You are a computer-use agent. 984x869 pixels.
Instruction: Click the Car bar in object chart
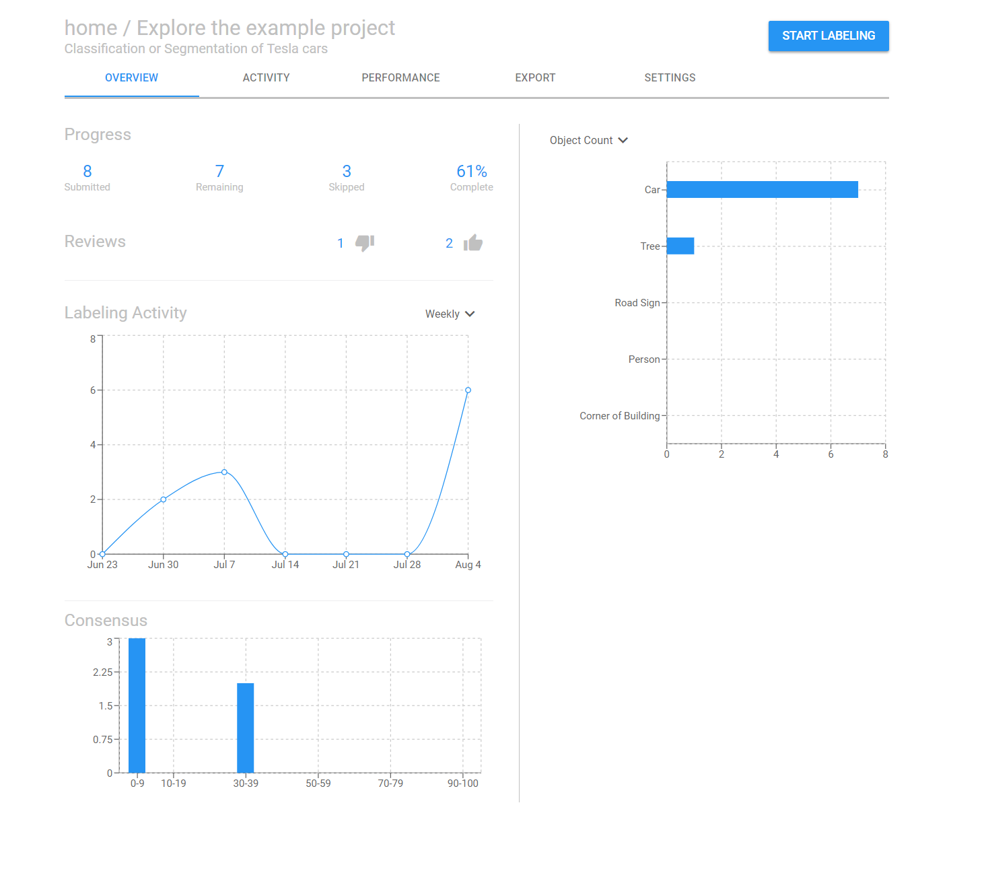coord(763,190)
